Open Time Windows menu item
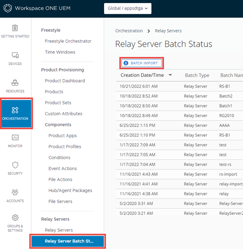 pyautogui.click(x=60, y=52)
